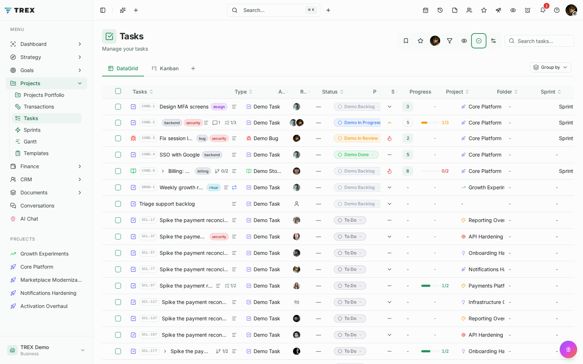Switch to the Kanban tab
This screenshot has width=583, height=364.
pos(165,68)
